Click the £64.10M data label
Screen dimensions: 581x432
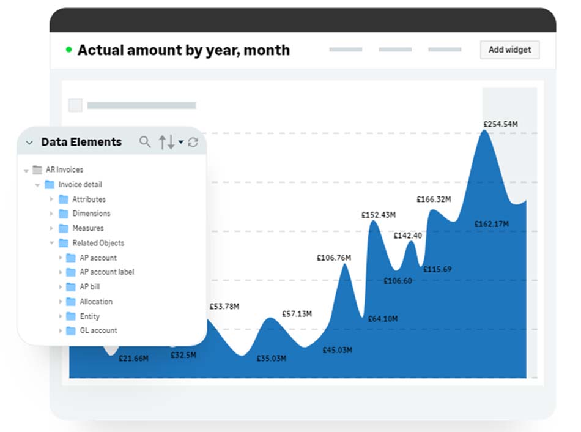383,319
